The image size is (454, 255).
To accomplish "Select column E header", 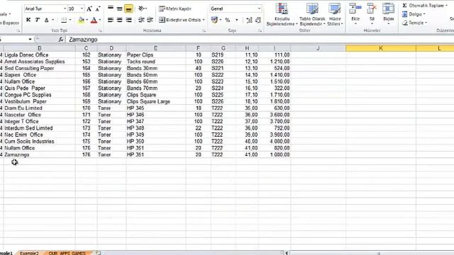I will click(x=156, y=48).
